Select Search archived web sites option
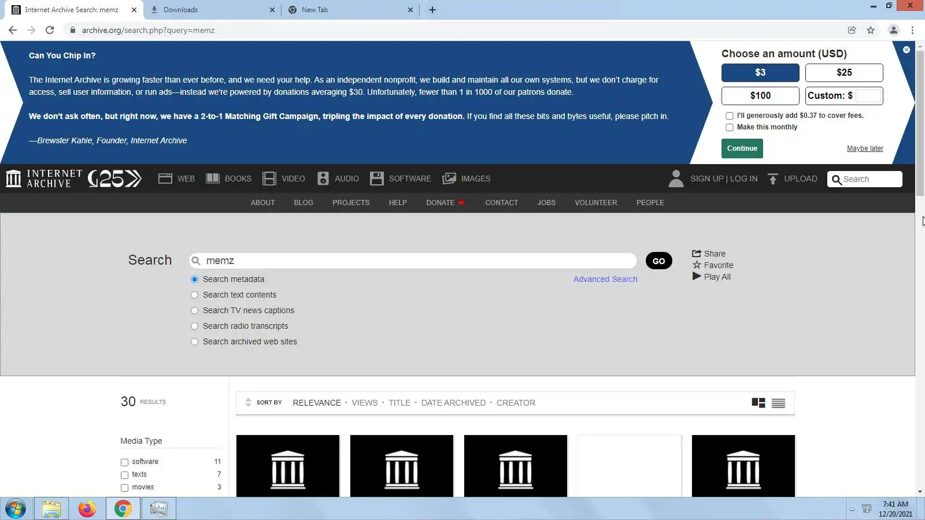The width and height of the screenshot is (925, 520). (x=195, y=341)
